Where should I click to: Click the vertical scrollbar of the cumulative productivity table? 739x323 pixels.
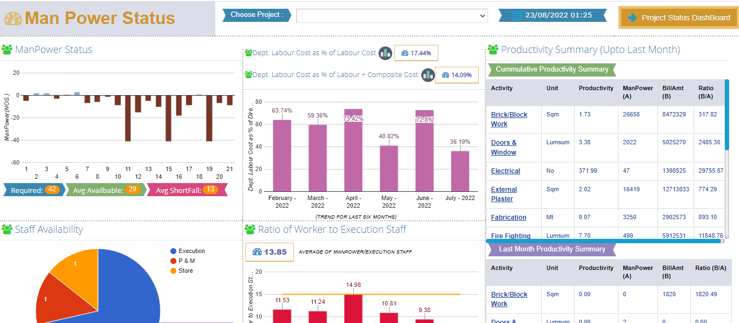point(727,115)
